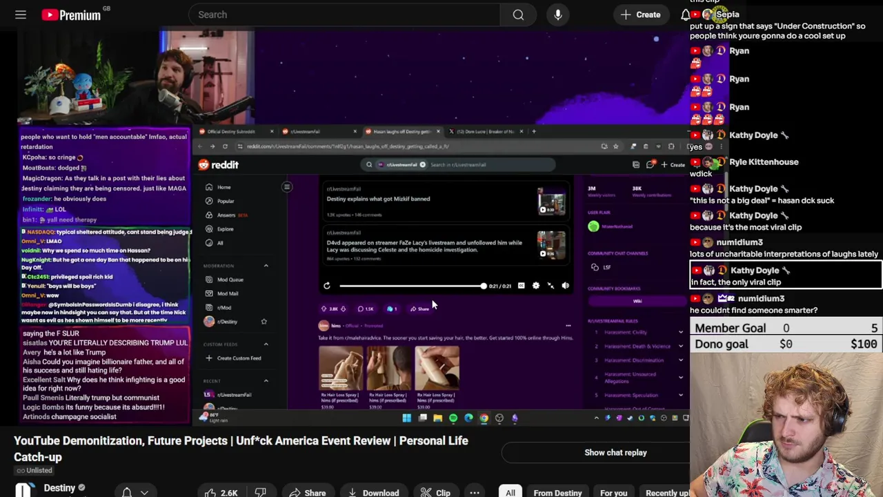Screen dimensions: 883x497
Task: Toggle closed captions on reddit video
Action: coord(521,286)
